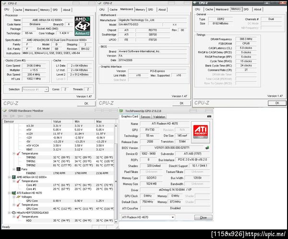Click the BIOS Version field in GPU-Z
The height and width of the screenshot is (239, 288).
pyautogui.click(x=172, y=148)
